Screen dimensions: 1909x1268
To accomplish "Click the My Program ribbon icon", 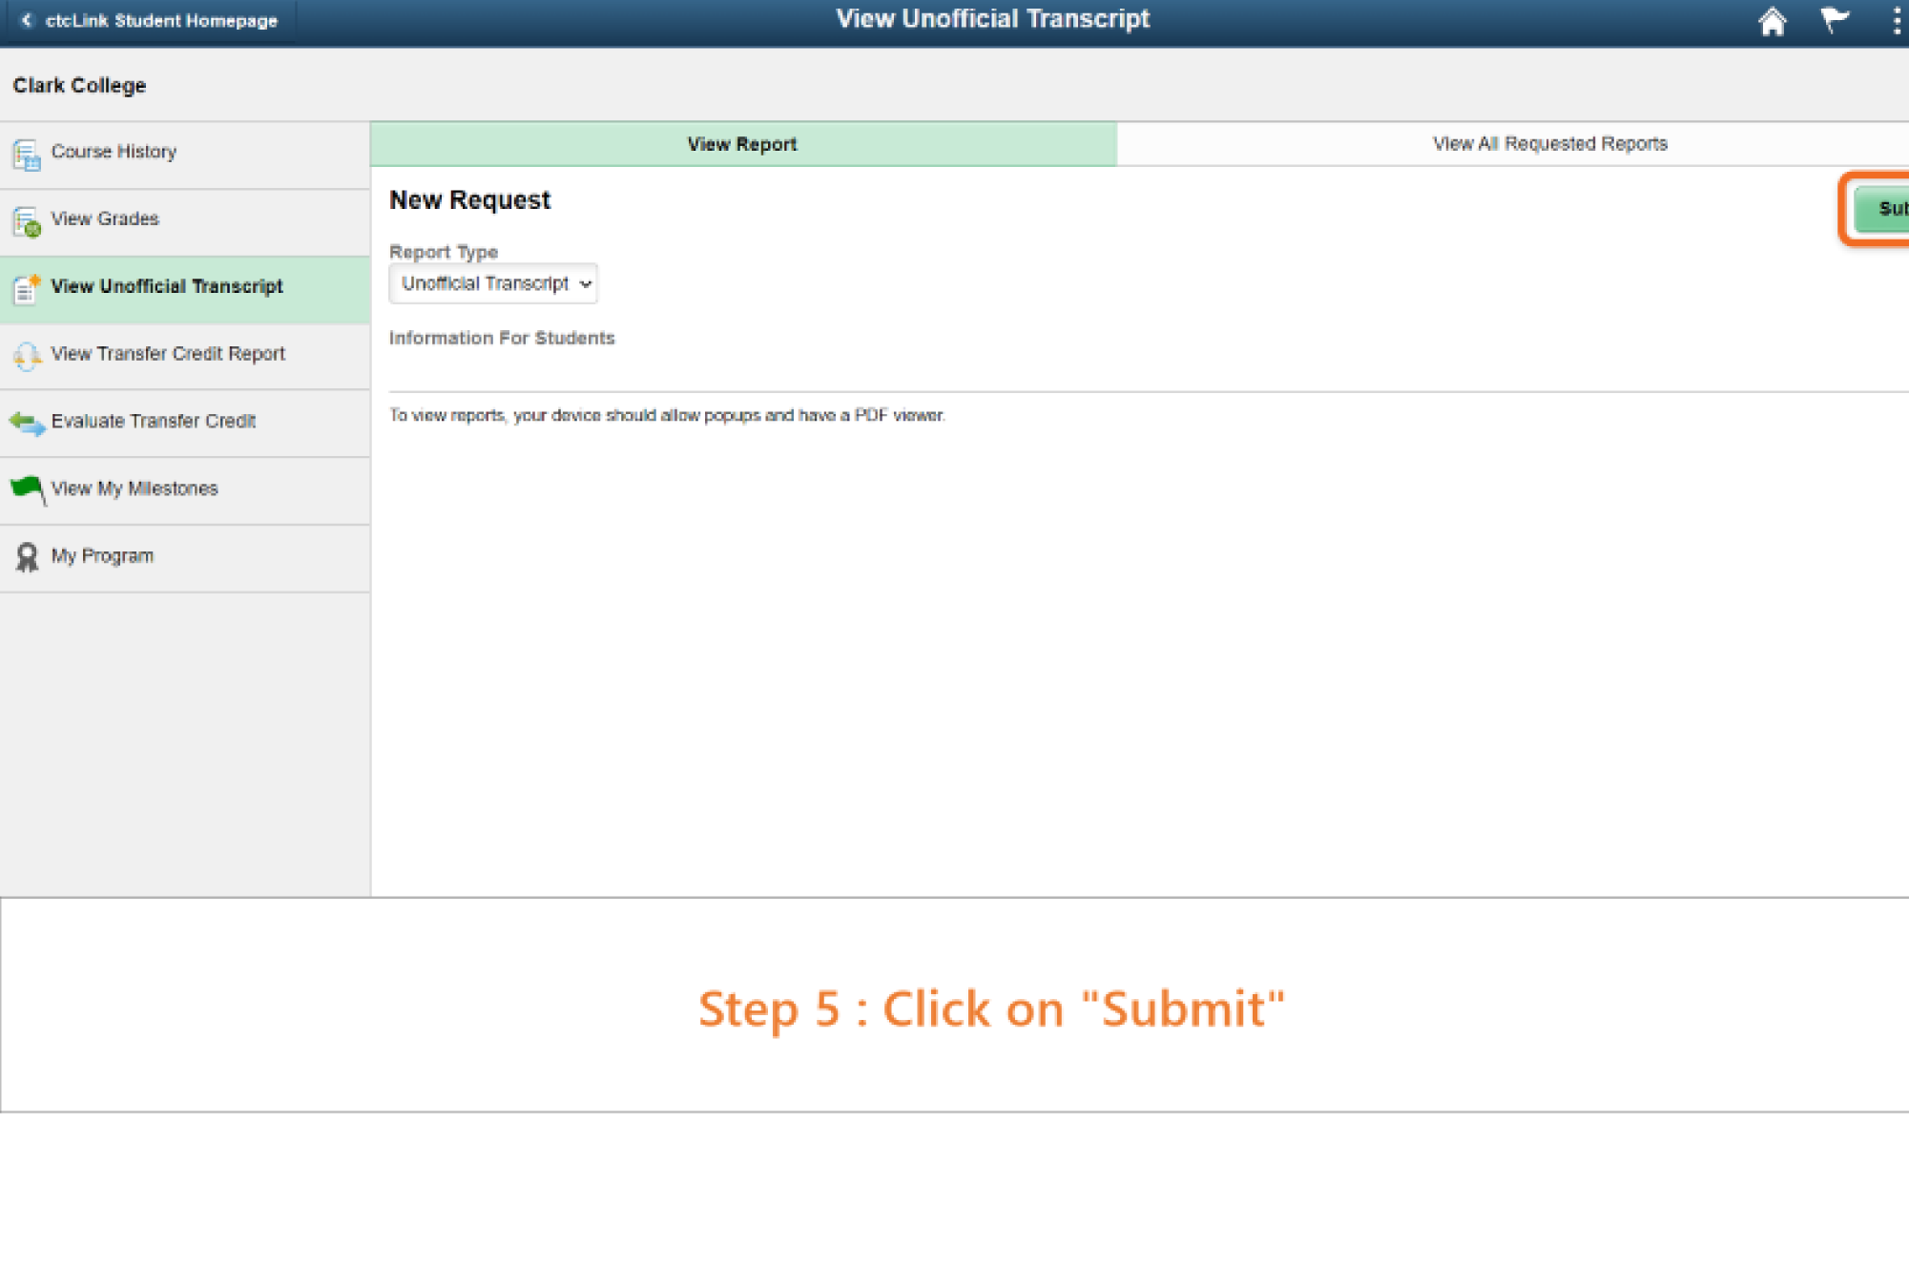I will tap(26, 557).
